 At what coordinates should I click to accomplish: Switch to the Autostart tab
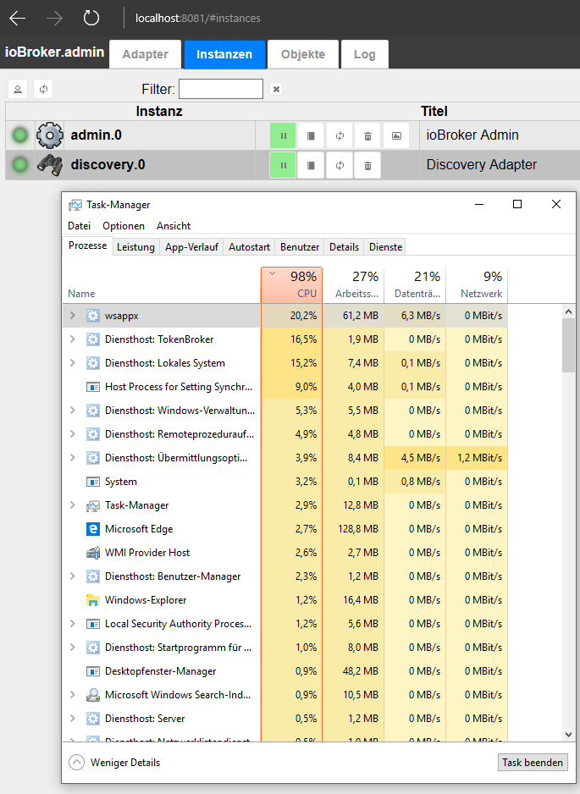249,247
